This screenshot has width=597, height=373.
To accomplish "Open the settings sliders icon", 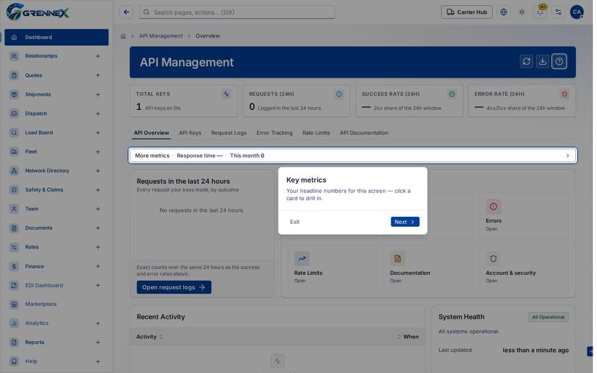I will [558, 12].
